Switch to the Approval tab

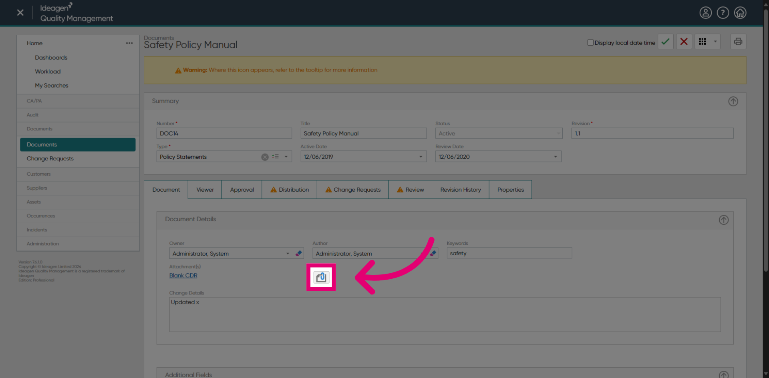click(242, 190)
